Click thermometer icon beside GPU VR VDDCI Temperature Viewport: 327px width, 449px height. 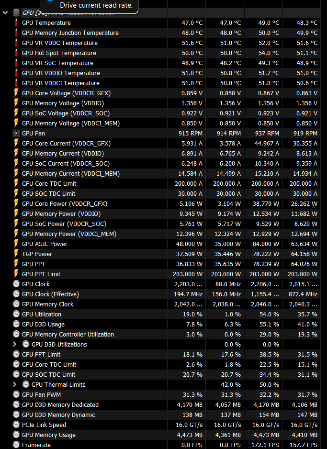tap(16, 83)
